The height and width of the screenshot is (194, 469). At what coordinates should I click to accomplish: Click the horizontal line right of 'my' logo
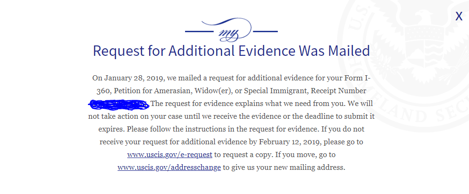[x=265, y=31]
